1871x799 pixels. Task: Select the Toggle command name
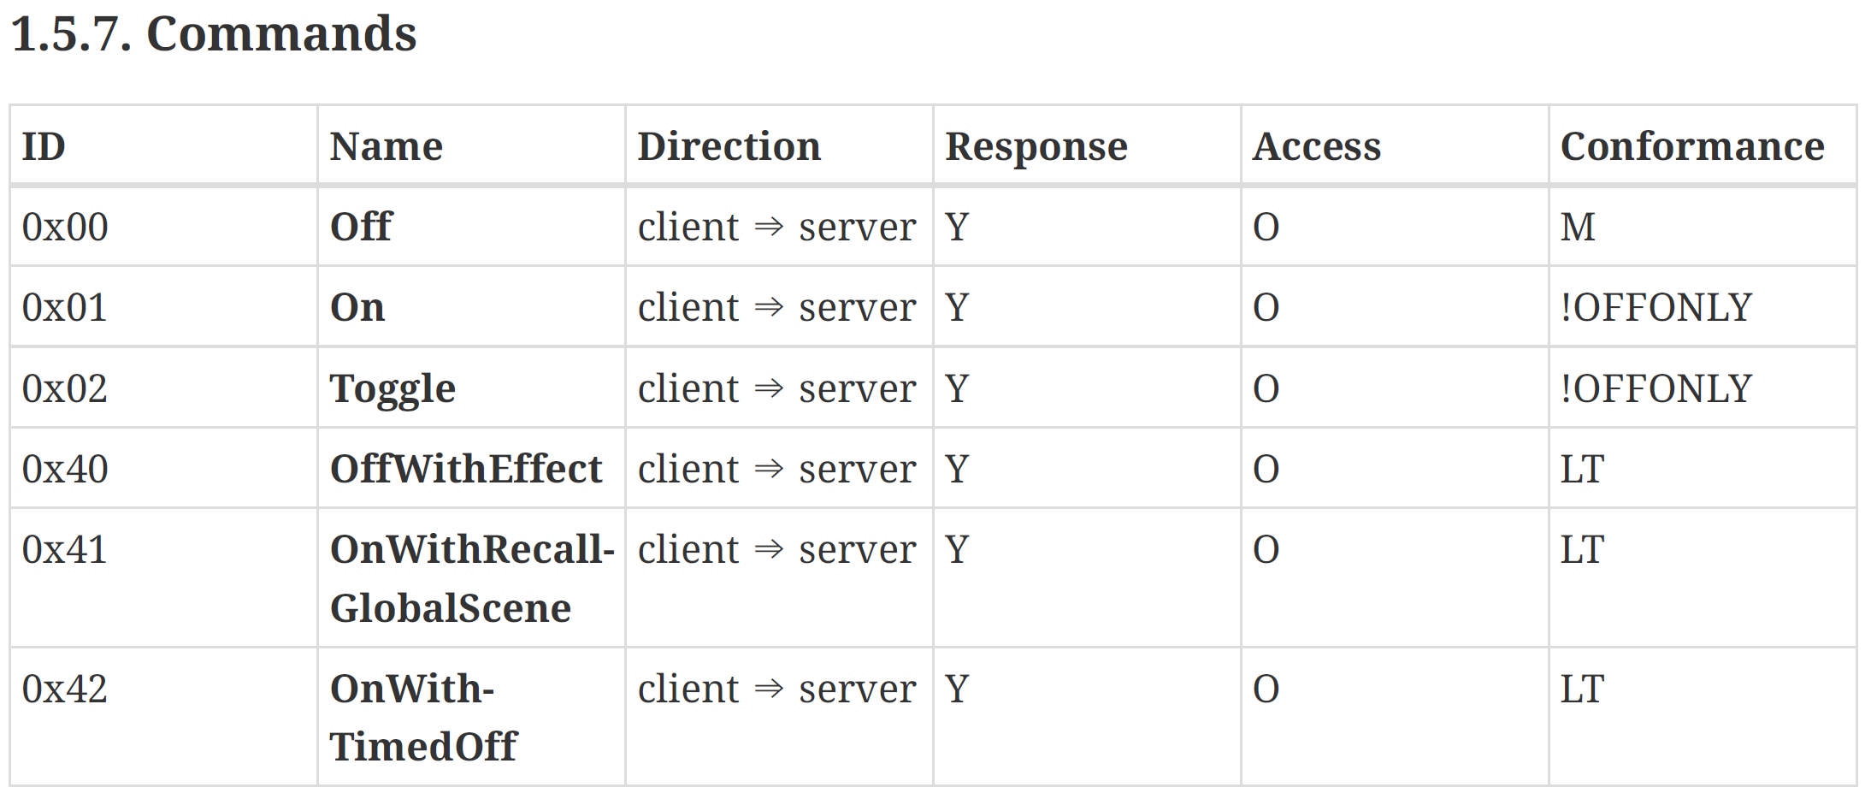[x=392, y=388]
